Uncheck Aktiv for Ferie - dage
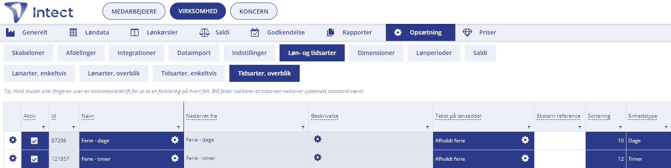 34,141
